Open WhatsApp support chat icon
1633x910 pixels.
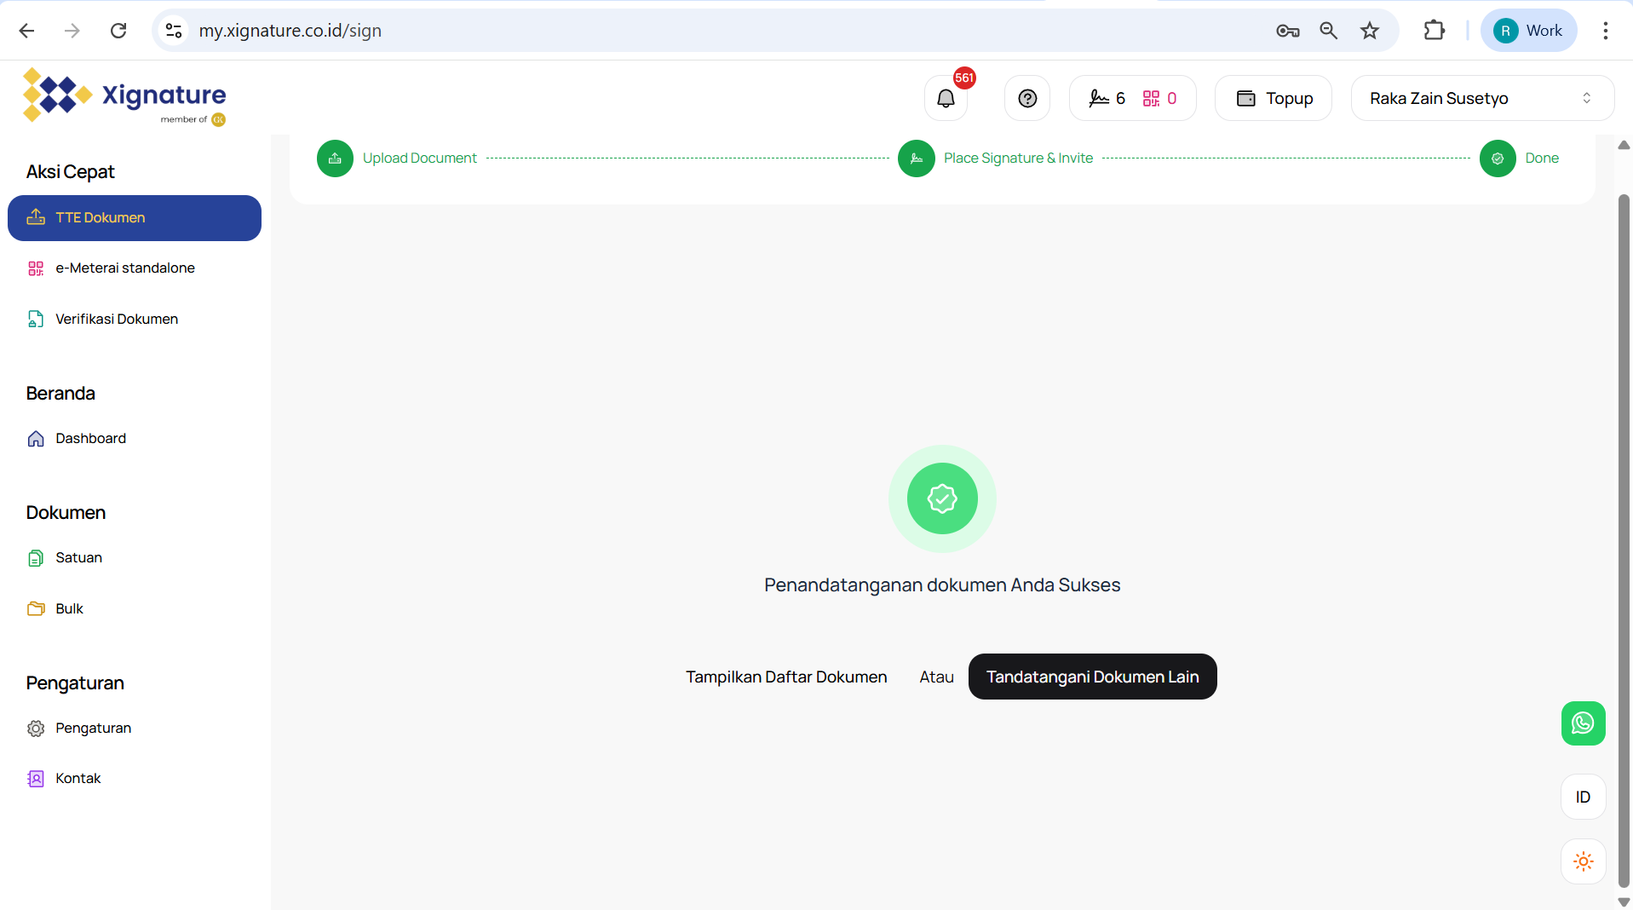(x=1583, y=723)
